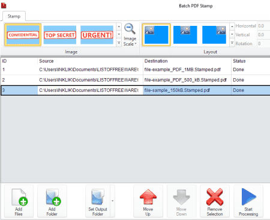Select file-sample_150kB.Stamped.pdf destination cell
Screen dimensions: 270x220
click(187, 90)
